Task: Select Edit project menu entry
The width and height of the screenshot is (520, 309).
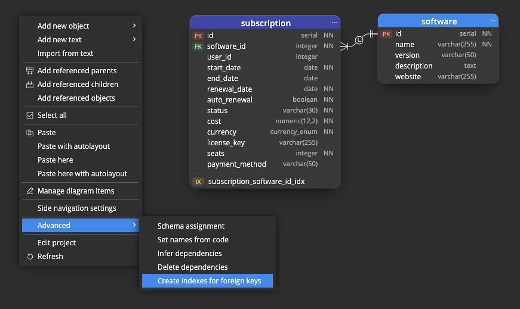Action: [81, 242]
